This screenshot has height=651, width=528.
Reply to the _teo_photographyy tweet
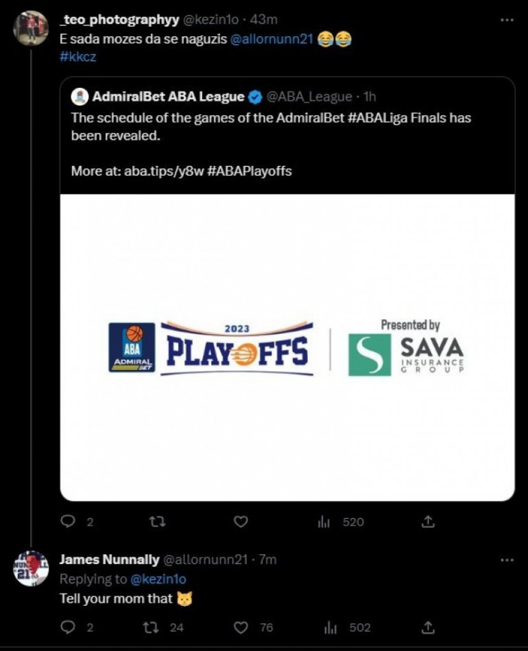68,522
